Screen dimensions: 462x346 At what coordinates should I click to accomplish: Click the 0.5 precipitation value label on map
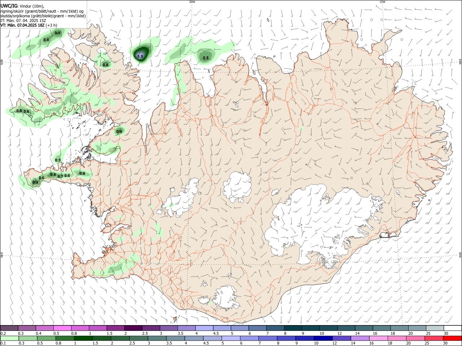[58, 160]
